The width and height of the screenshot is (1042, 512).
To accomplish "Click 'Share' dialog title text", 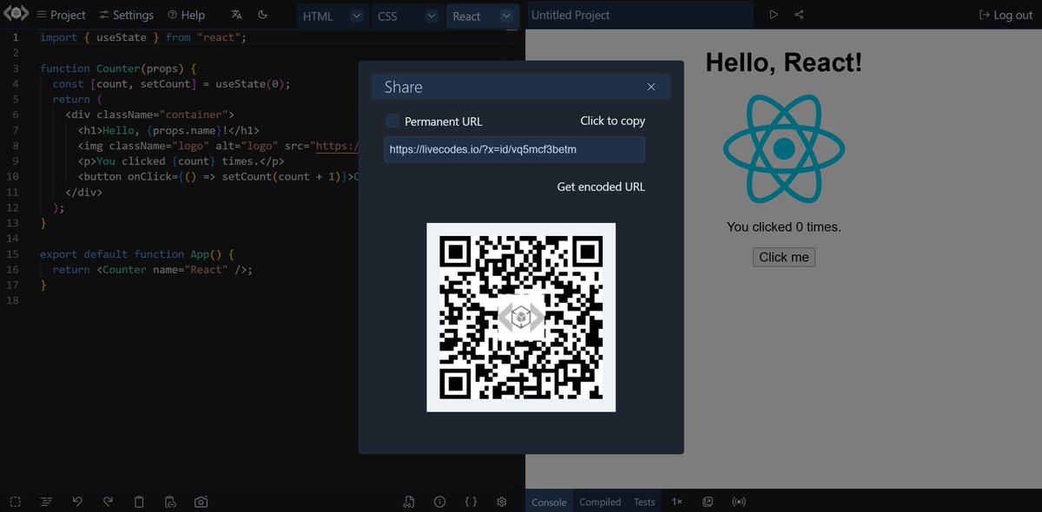I will coord(403,87).
